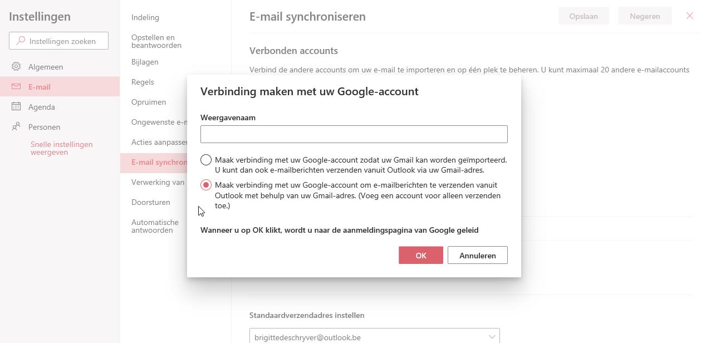Go to Bijlagen settings
The height and width of the screenshot is (343, 701).
click(x=145, y=62)
